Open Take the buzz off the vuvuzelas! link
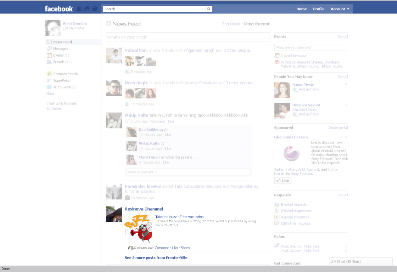 click(180, 217)
